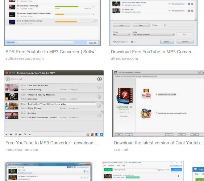The width and height of the screenshot is (204, 181).
Task: Select the convert previously downloaded video radio option
Action: (157, 113)
